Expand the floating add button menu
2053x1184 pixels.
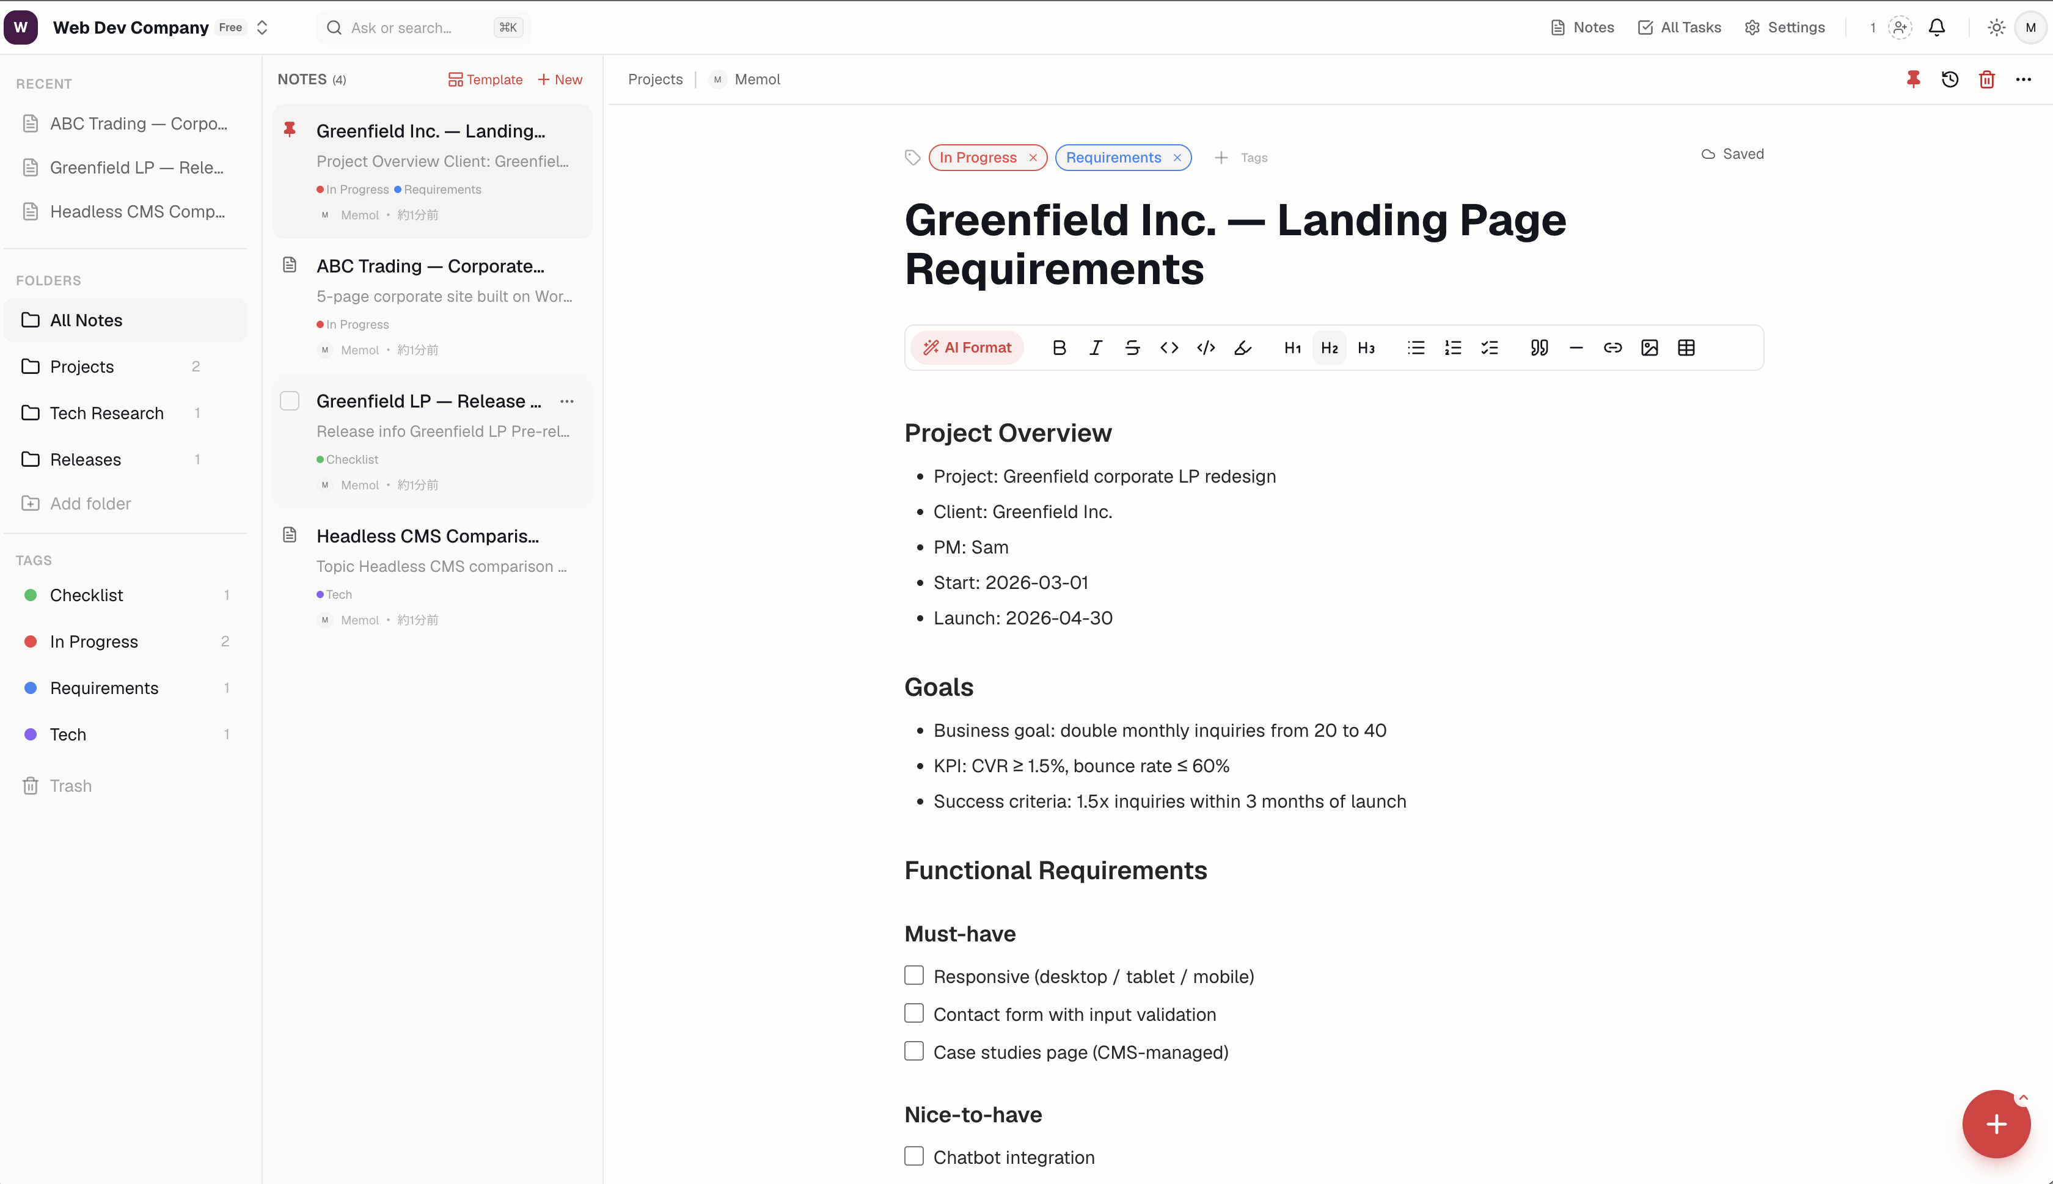click(2023, 1098)
